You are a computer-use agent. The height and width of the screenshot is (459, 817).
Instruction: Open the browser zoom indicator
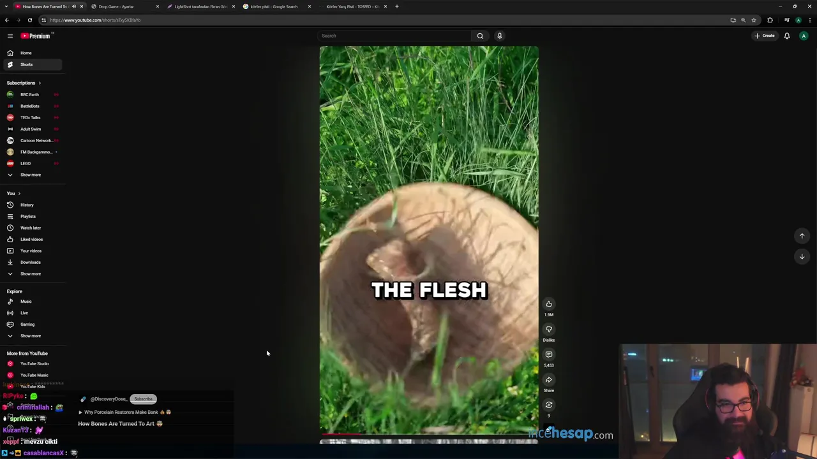tap(743, 20)
